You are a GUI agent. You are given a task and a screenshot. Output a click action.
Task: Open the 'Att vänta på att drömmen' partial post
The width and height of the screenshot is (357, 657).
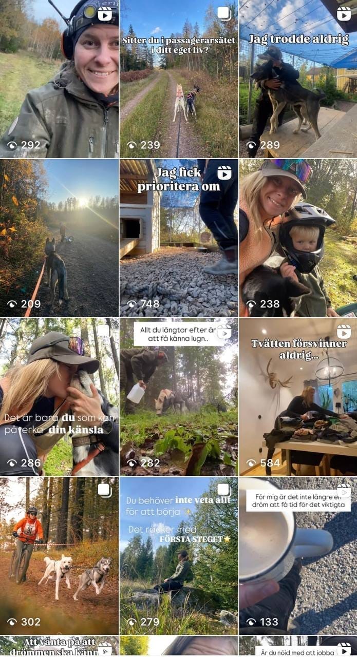(59, 647)
